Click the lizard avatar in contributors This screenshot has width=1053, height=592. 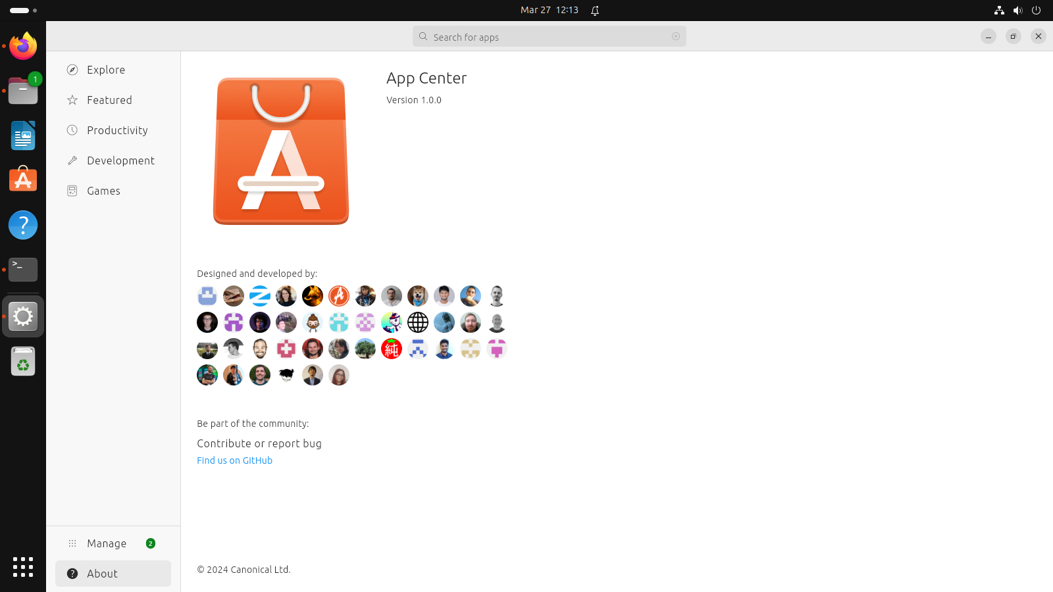point(234,296)
